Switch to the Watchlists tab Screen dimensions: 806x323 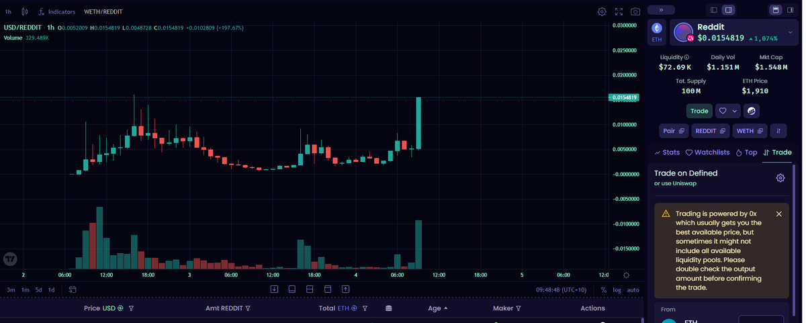tap(707, 152)
